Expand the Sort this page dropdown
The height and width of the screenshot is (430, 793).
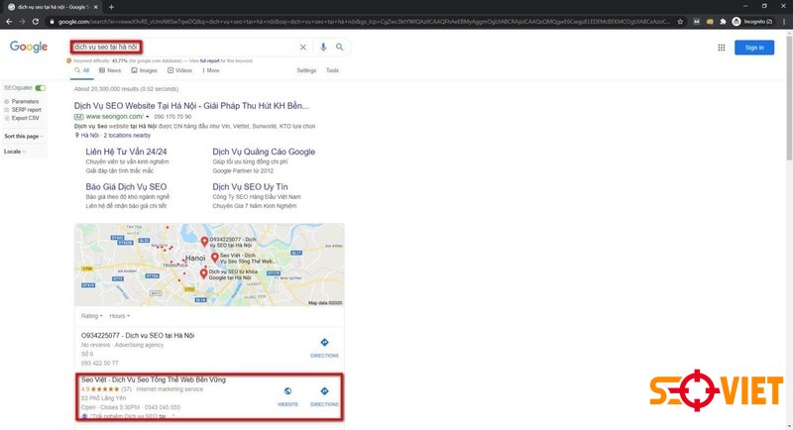pos(23,136)
